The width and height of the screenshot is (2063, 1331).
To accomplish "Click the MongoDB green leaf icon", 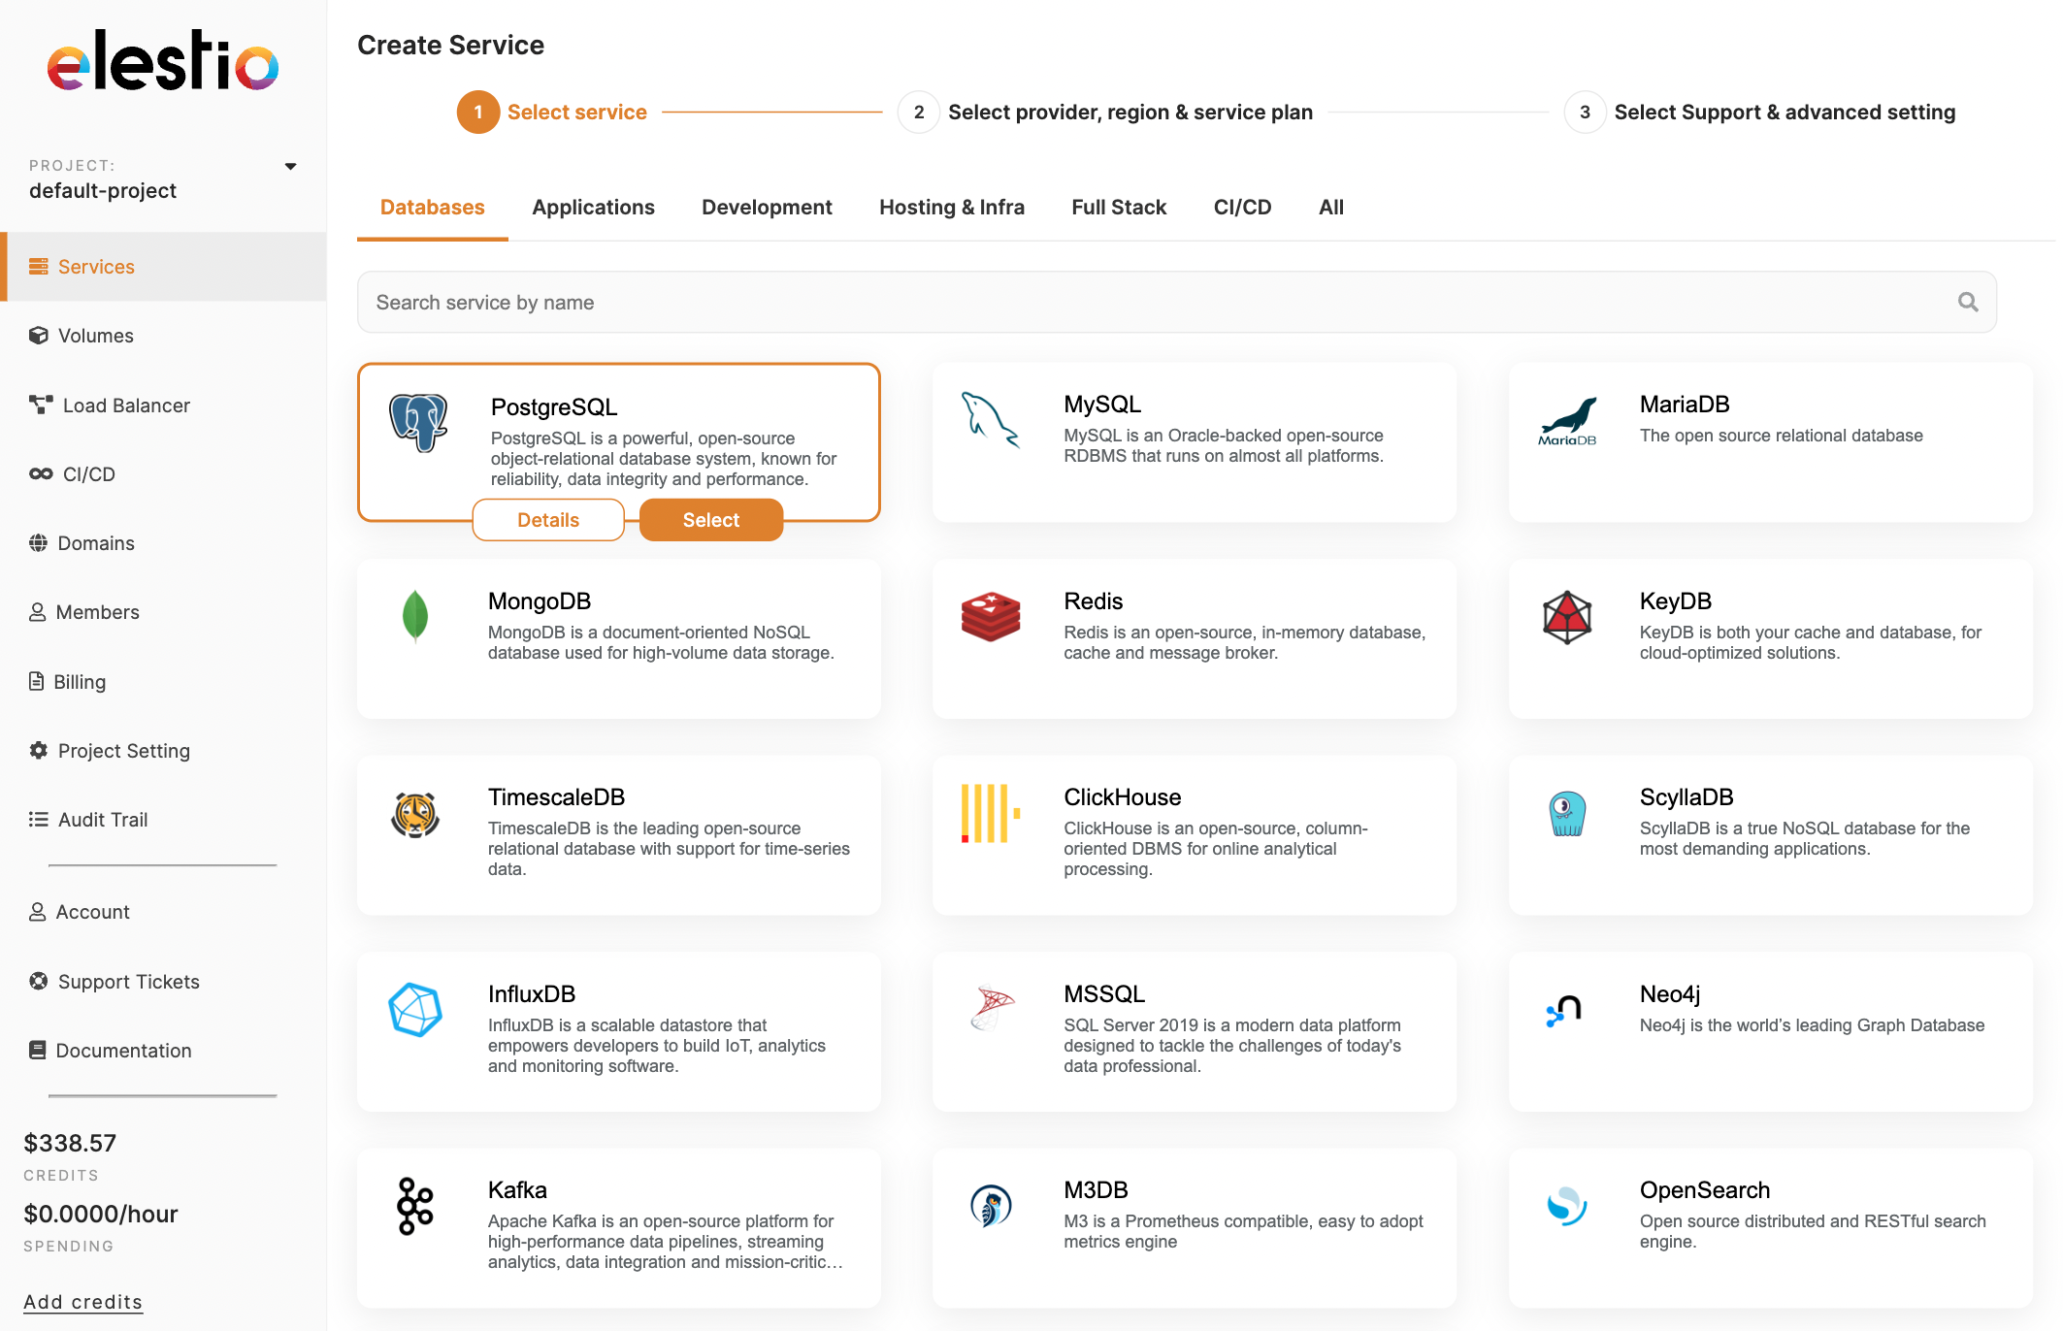I will click(x=415, y=616).
